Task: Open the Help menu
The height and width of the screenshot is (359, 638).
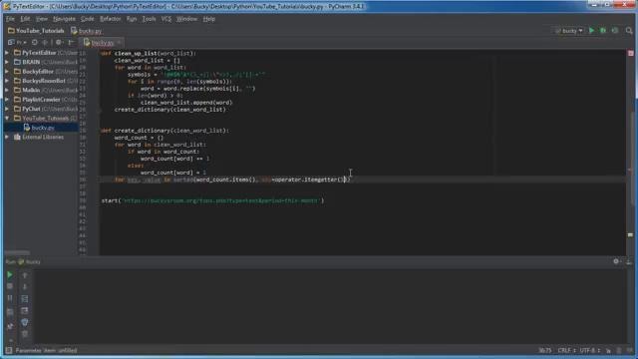Action: point(209,19)
